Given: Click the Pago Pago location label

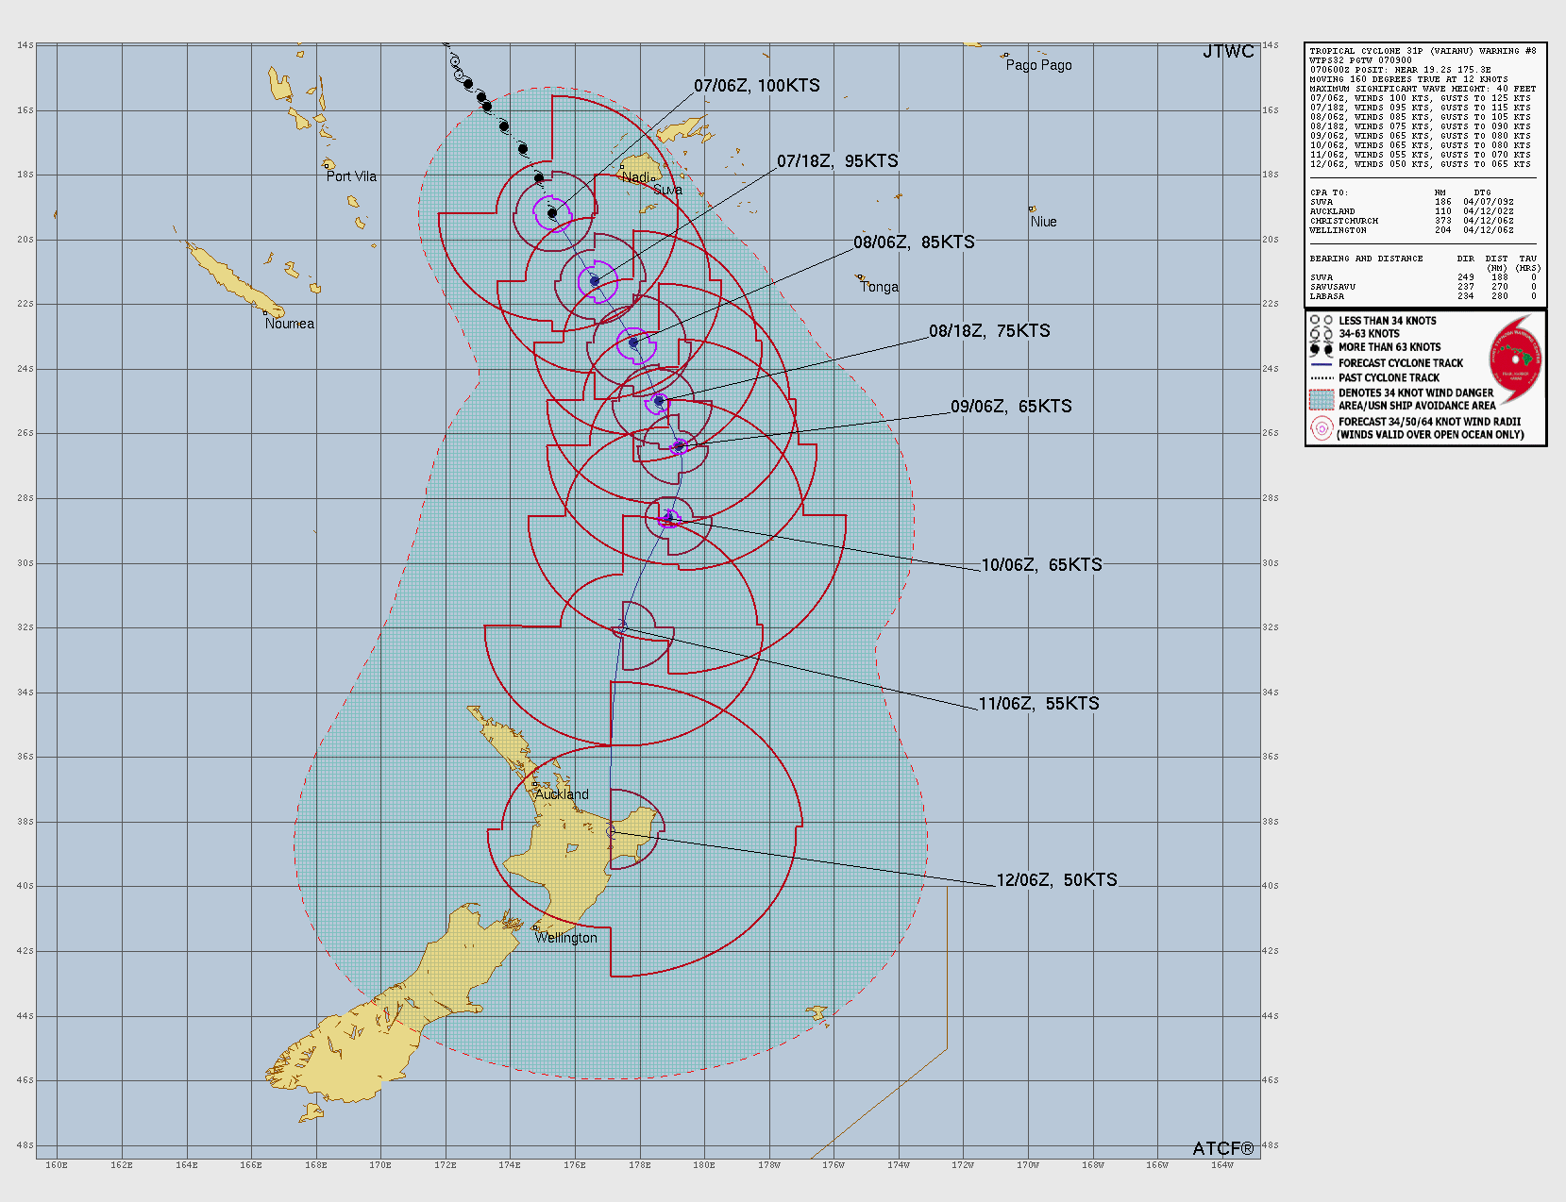Looking at the screenshot, I should (x=1038, y=65).
